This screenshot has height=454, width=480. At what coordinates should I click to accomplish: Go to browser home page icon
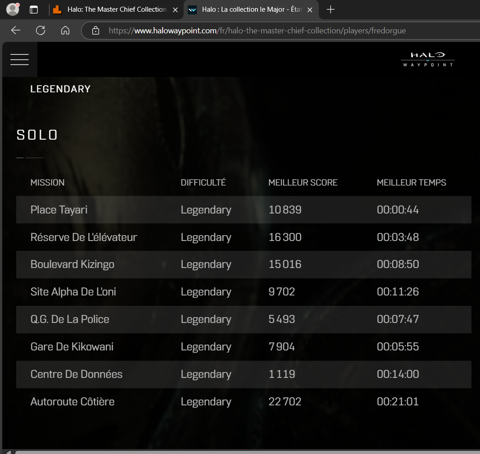[65, 30]
